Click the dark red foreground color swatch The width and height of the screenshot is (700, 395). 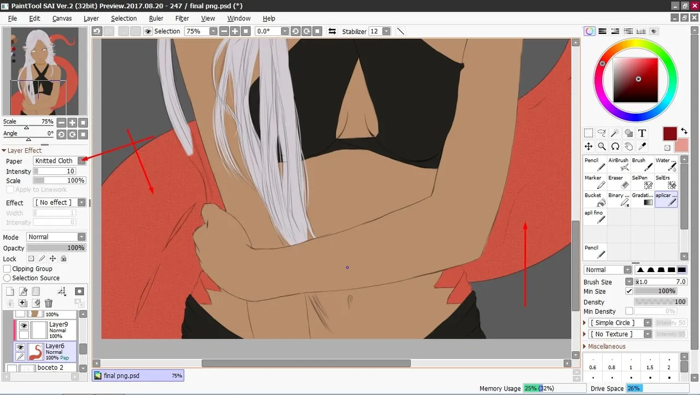tap(670, 133)
